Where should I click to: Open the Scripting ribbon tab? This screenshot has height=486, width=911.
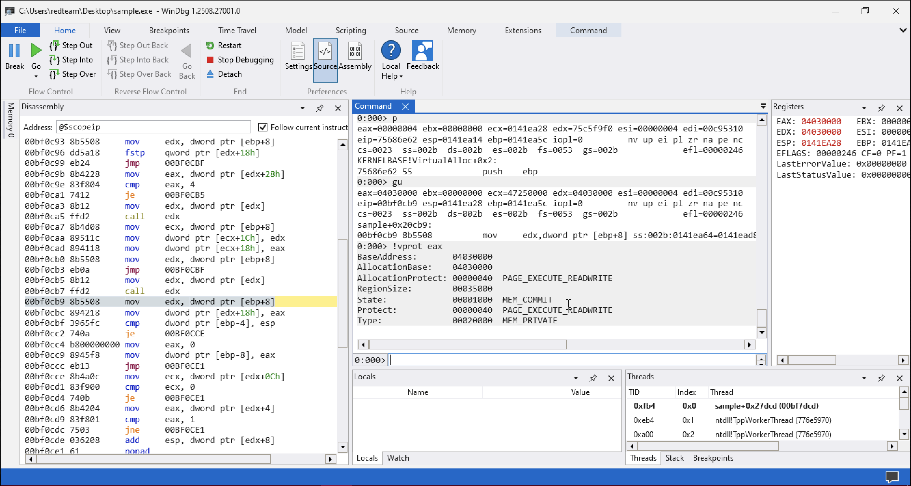[351, 31]
